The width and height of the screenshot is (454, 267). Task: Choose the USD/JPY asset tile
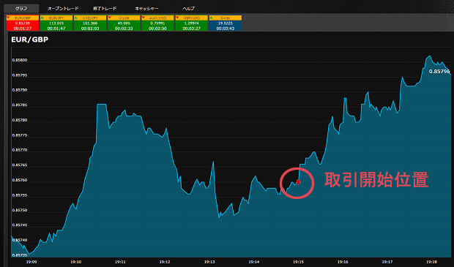point(90,23)
